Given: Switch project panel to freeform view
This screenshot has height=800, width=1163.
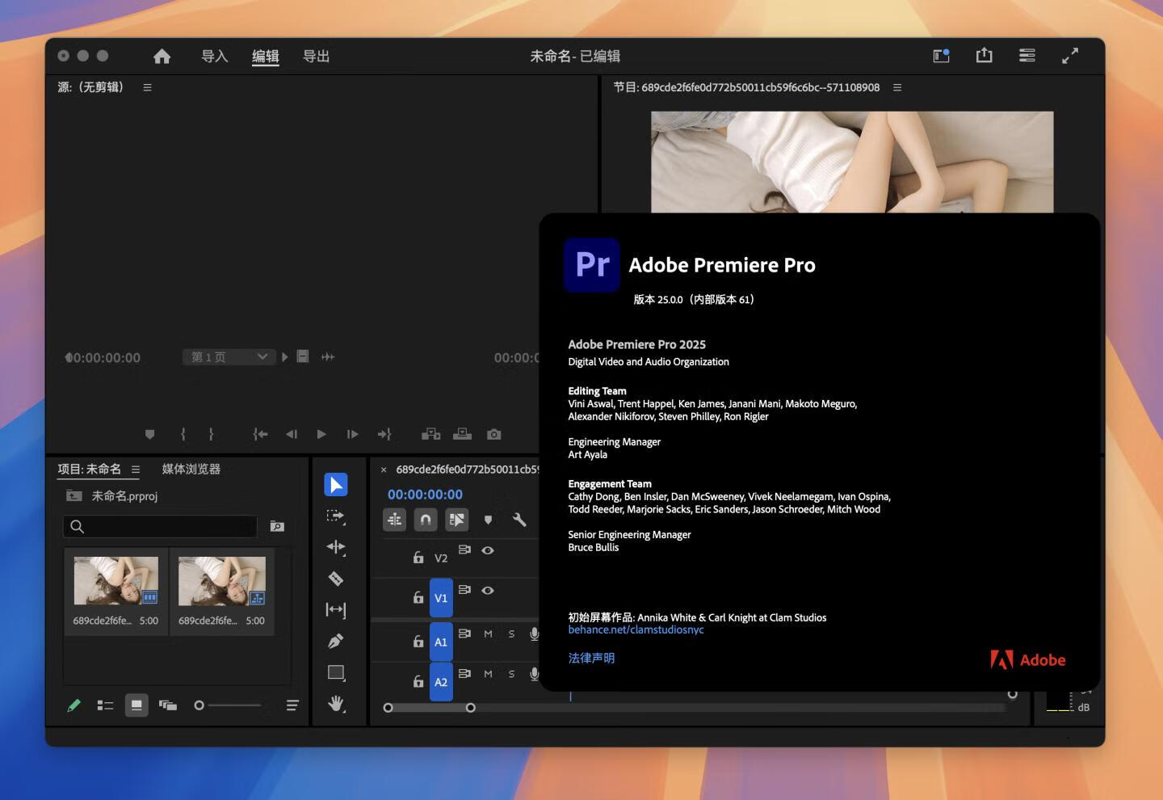Looking at the screenshot, I should 168,705.
